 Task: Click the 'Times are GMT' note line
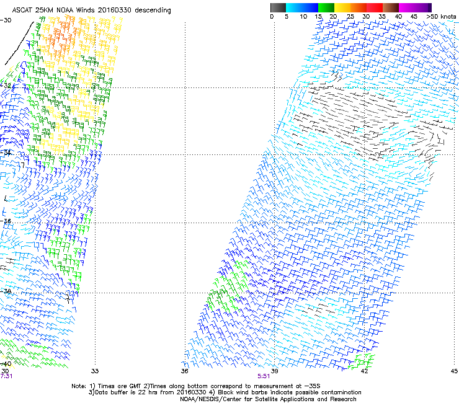coord(196,386)
